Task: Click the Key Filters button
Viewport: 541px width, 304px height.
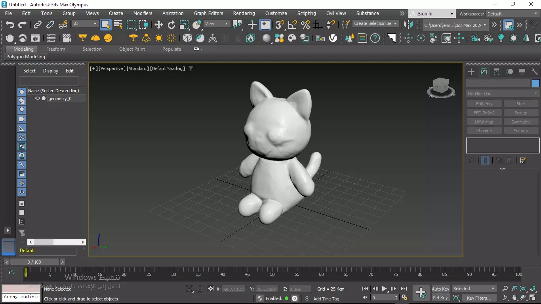Action: click(479, 298)
